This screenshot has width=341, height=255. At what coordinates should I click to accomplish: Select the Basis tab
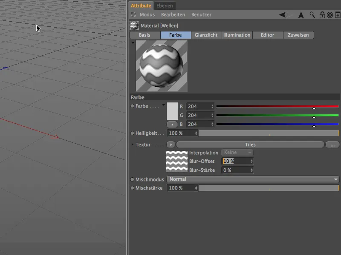pyautogui.click(x=145, y=35)
